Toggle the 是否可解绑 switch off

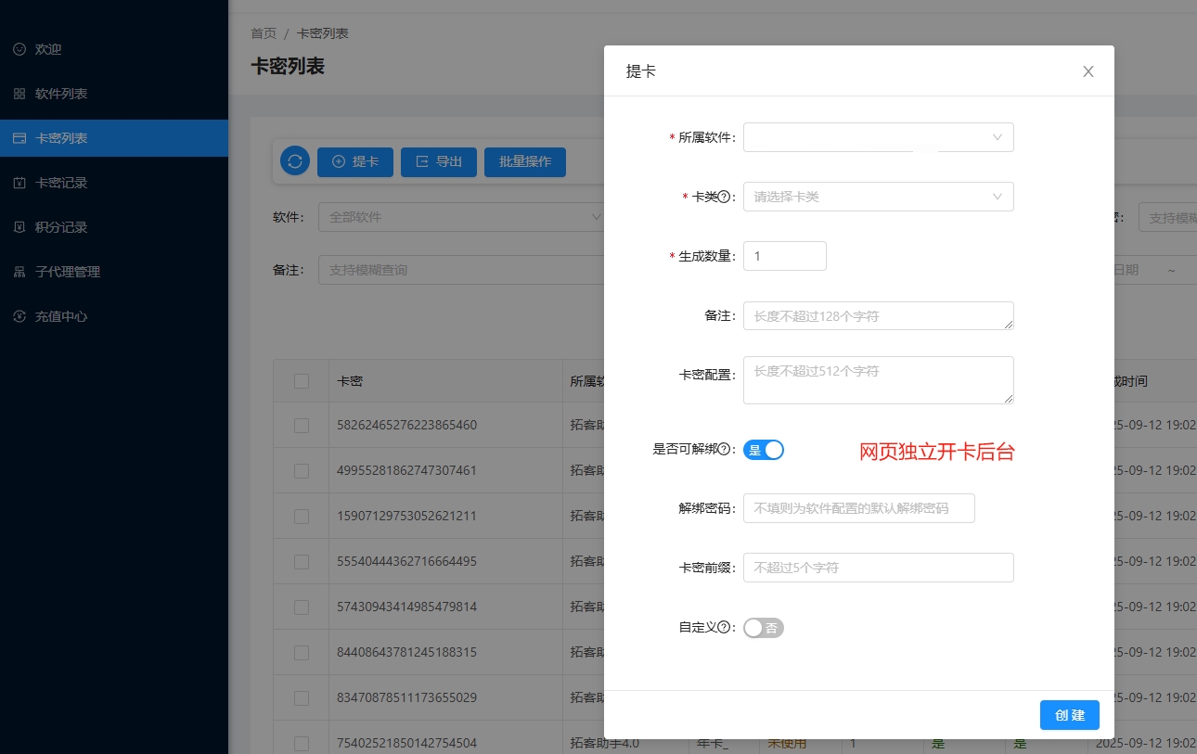click(x=764, y=450)
